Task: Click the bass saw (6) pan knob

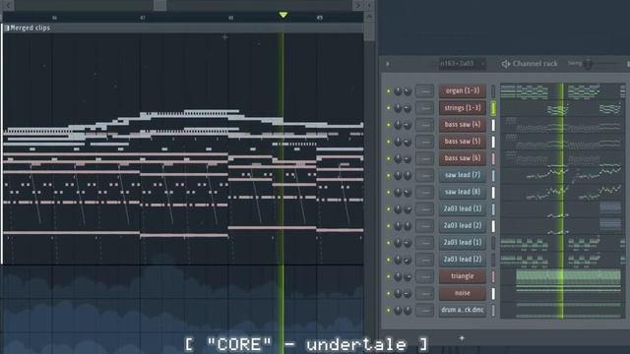Action: tap(398, 158)
